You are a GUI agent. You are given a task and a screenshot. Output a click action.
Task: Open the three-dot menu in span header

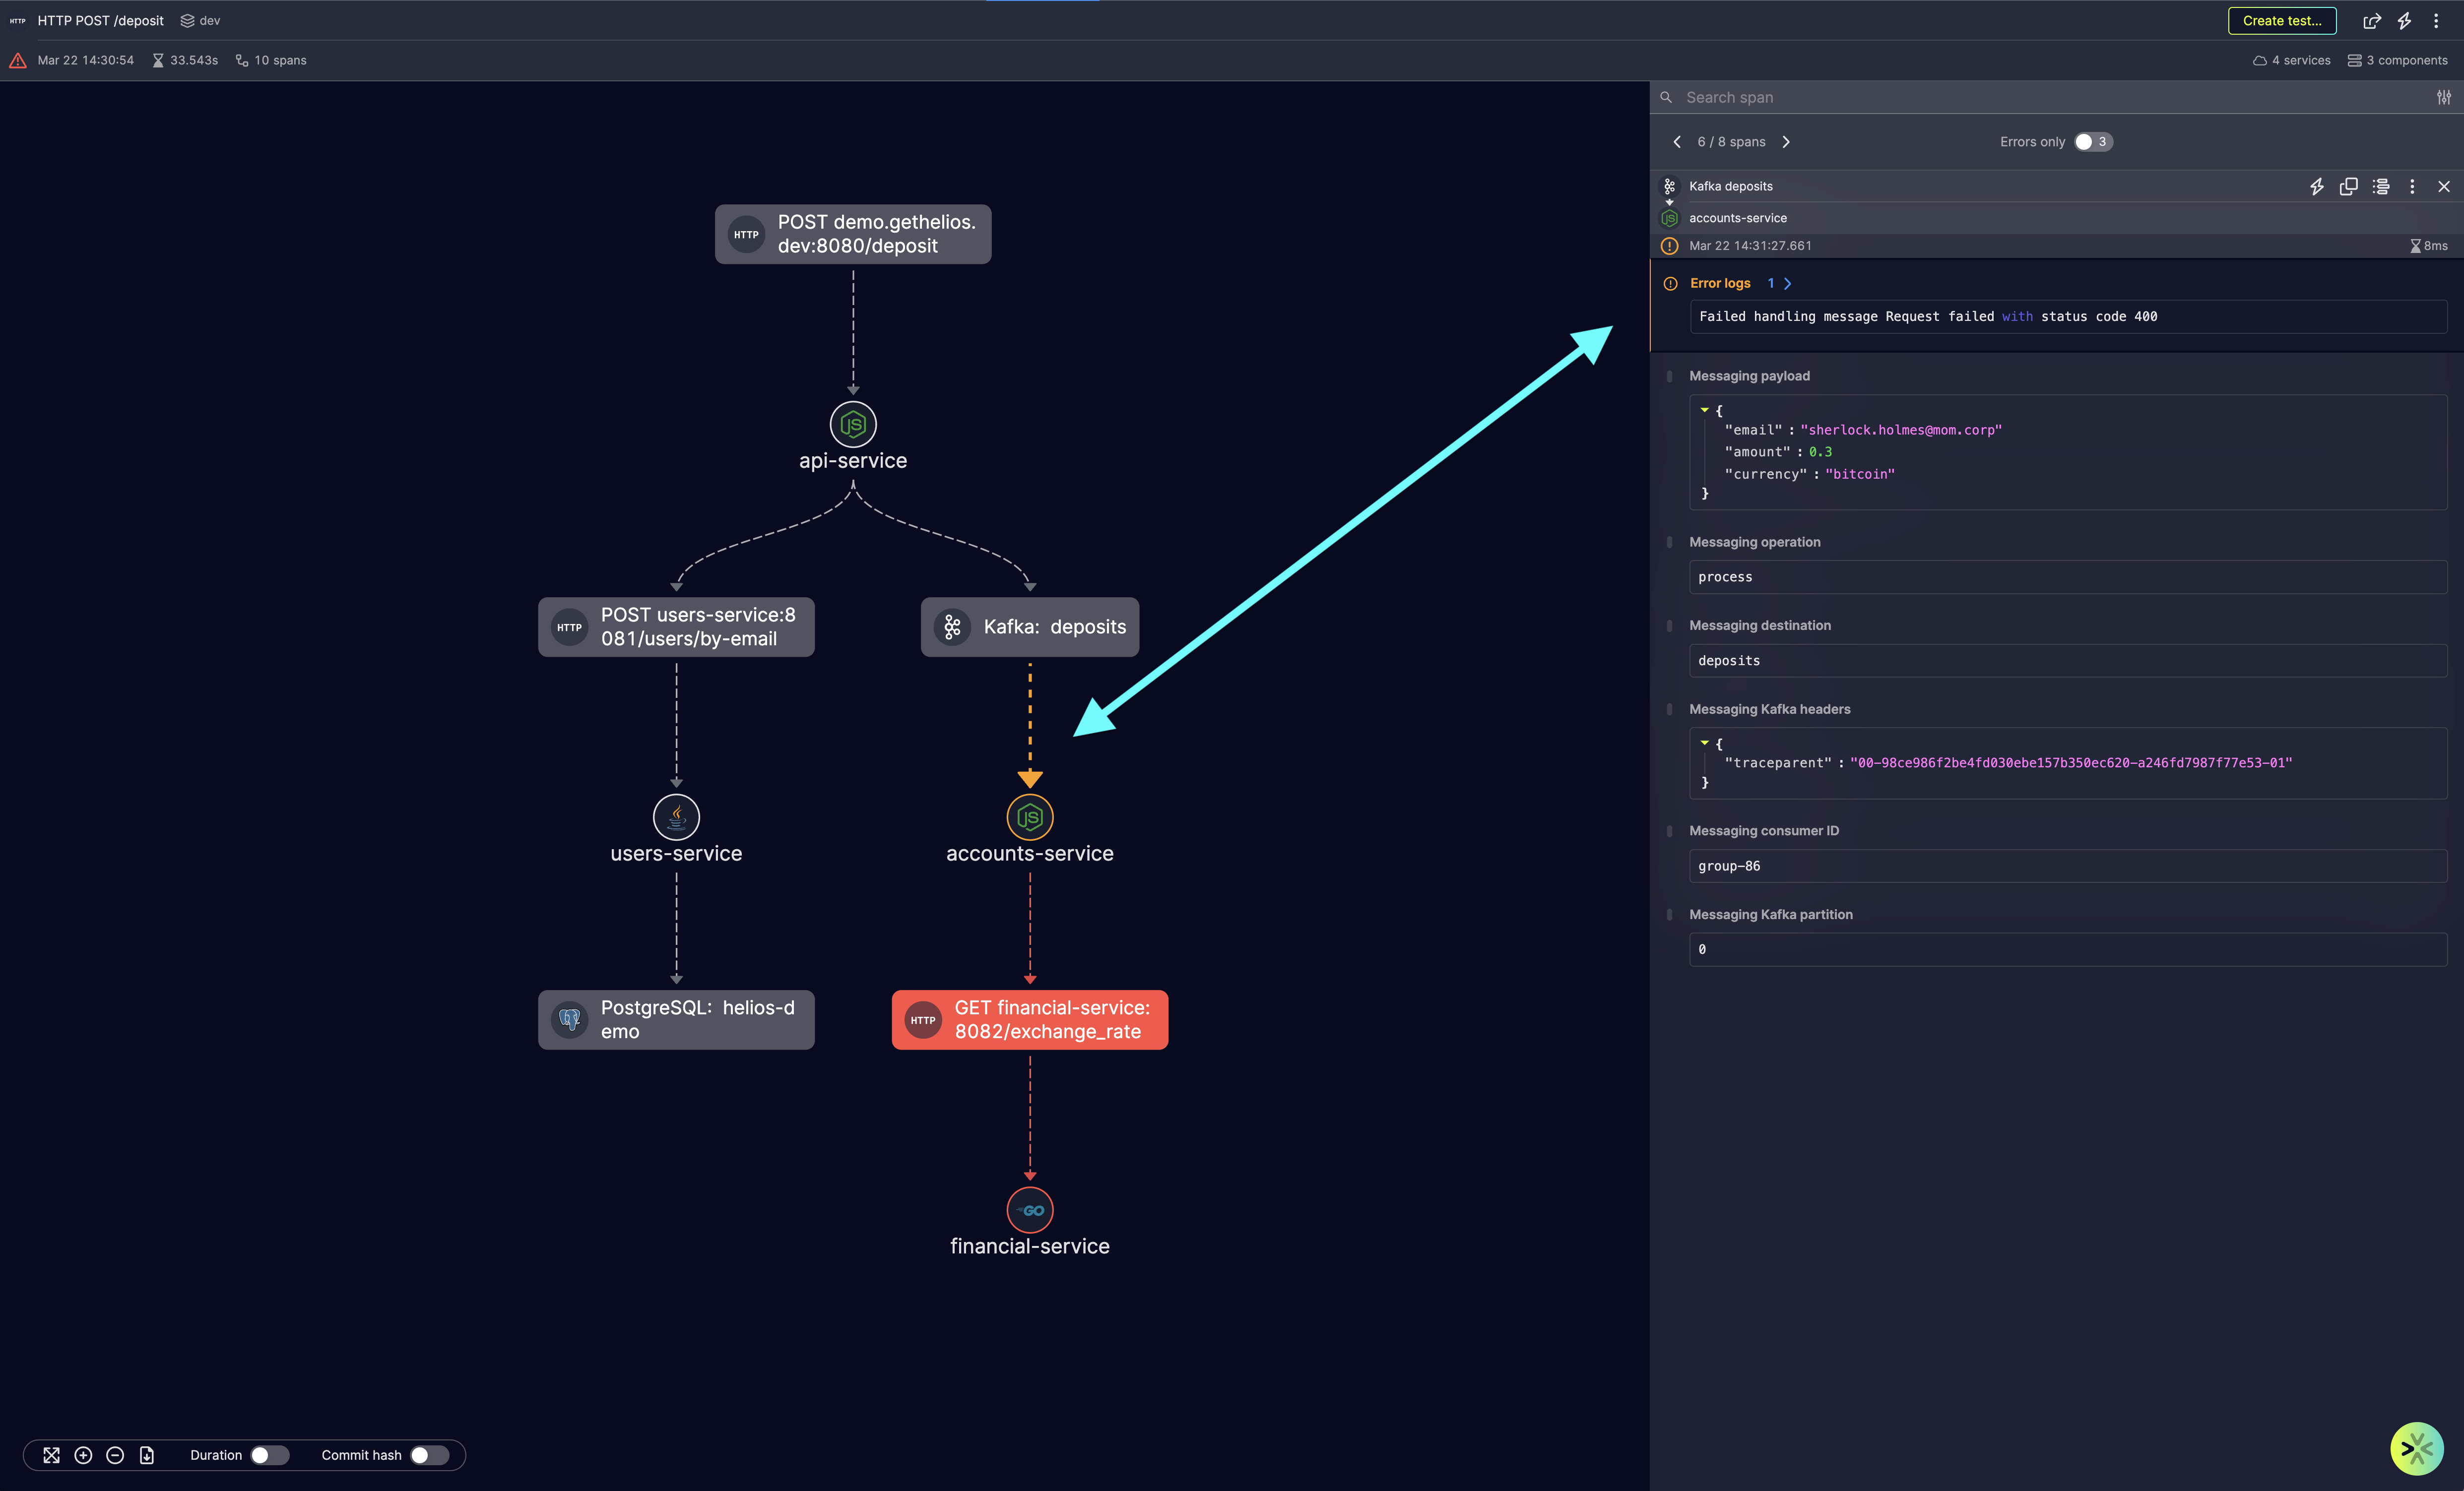pos(2412,186)
